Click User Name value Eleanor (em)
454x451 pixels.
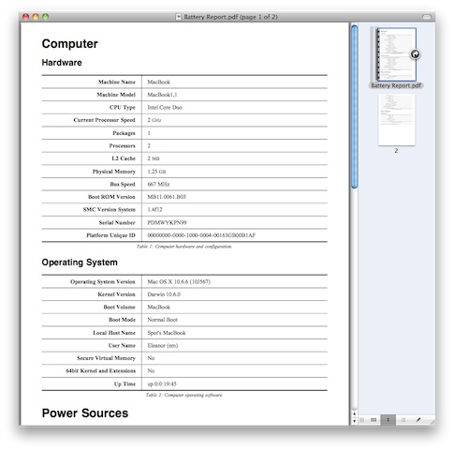tap(163, 346)
